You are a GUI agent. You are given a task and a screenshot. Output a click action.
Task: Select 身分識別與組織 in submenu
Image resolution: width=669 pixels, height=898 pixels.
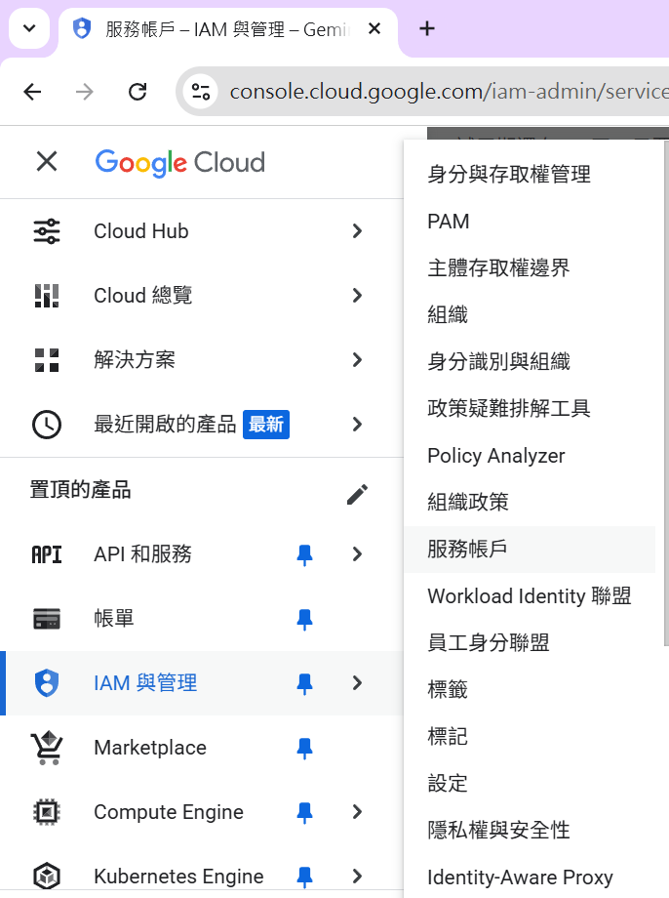click(x=530, y=362)
